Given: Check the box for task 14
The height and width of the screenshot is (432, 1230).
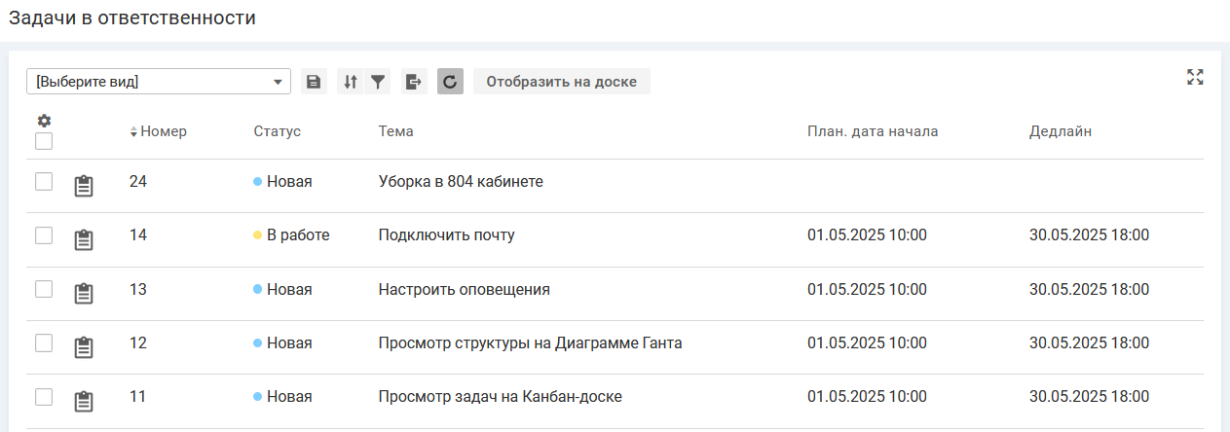Looking at the screenshot, I should [x=44, y=235].
